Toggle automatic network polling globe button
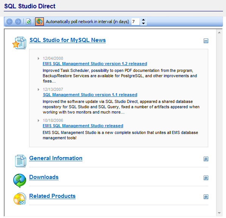Viewport: 226px width, 218px height. pos(39,22)
